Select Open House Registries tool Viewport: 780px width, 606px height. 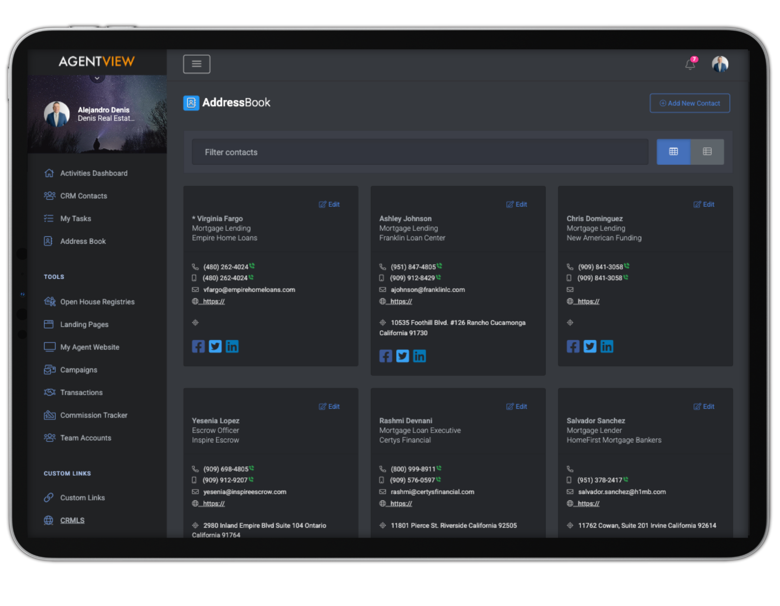pyautogui.click(x=97, y=302)
